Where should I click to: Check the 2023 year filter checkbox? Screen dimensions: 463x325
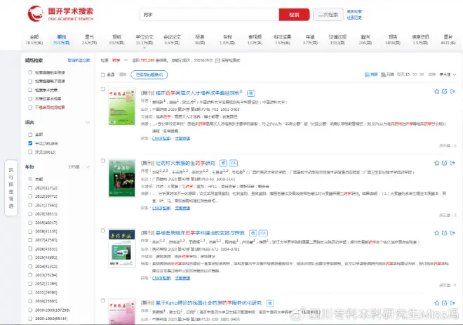pyautogui.click(x=29, y=188)
